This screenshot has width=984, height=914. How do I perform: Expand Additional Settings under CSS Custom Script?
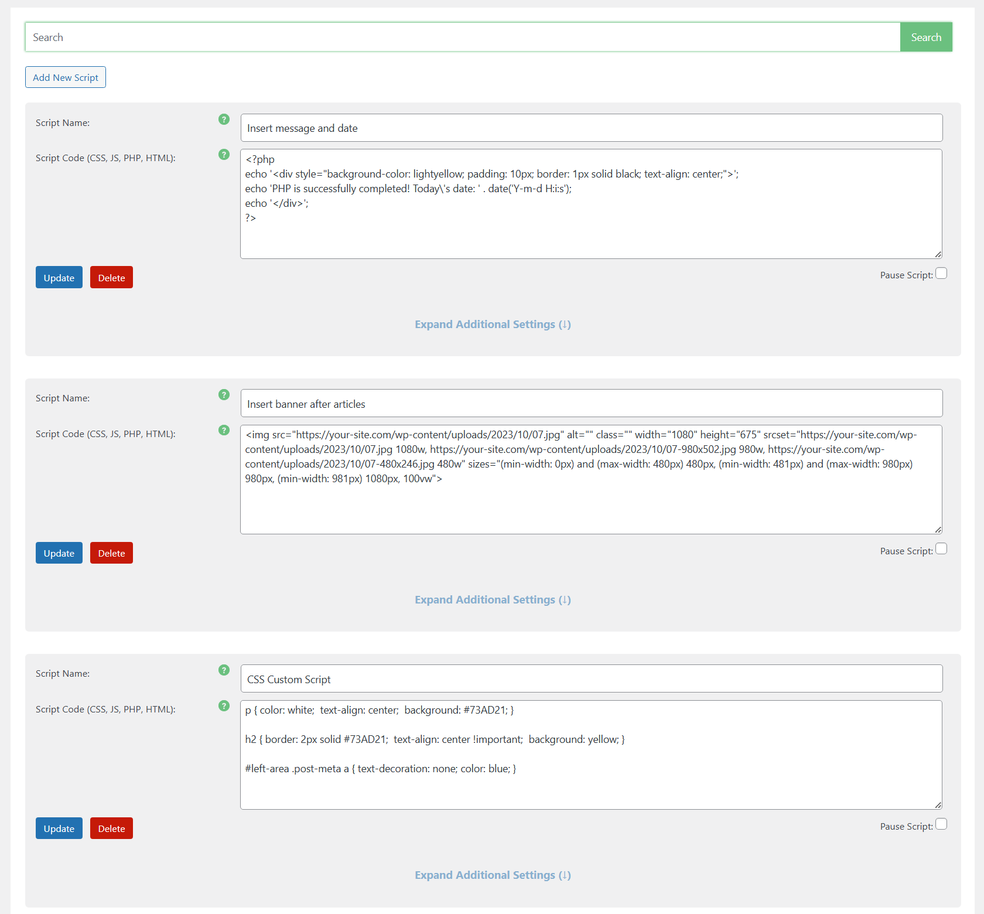[x=493, y=875]
